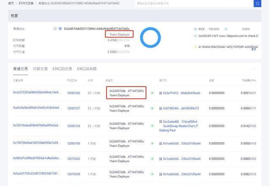Click the KICK legend dot
270x186 pixels.
195,29
